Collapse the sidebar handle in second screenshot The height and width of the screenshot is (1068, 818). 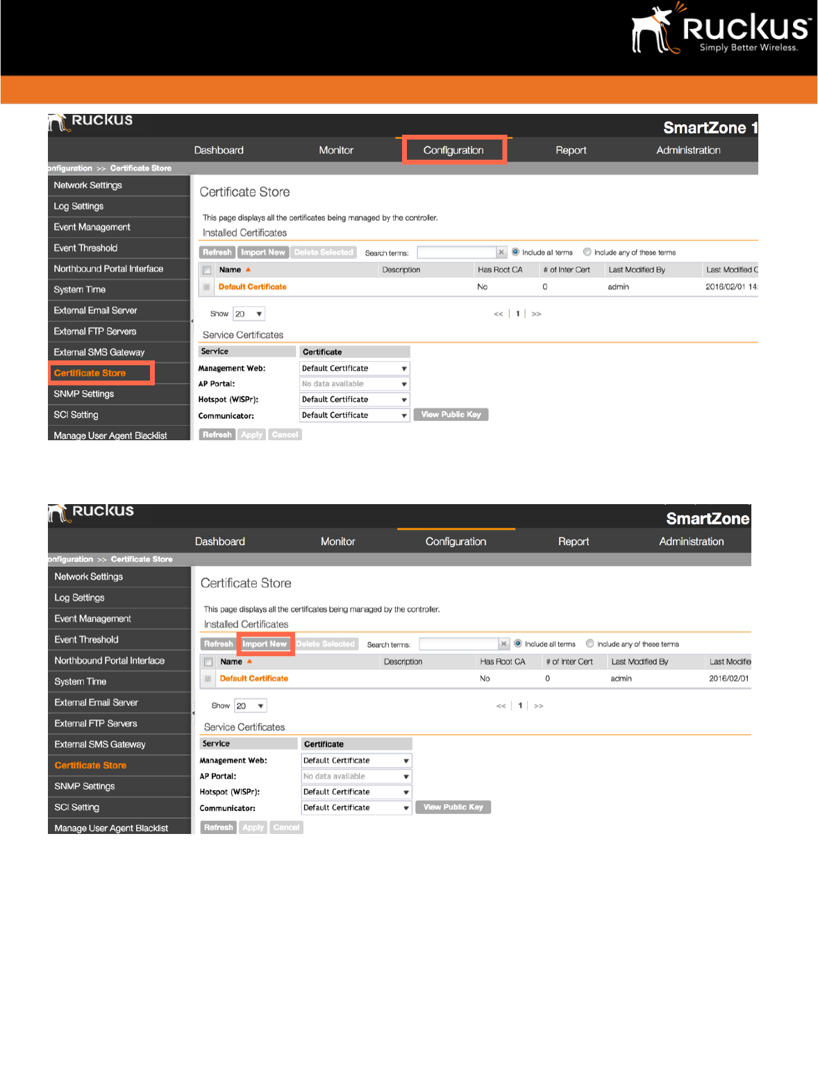coord(193,712)
